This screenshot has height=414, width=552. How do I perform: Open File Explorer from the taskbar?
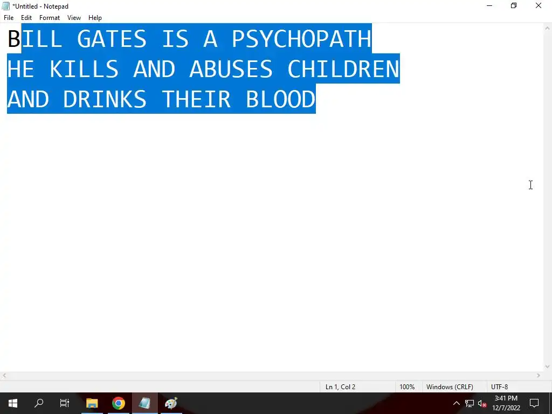pyautogui.click(x=92, y=403)
